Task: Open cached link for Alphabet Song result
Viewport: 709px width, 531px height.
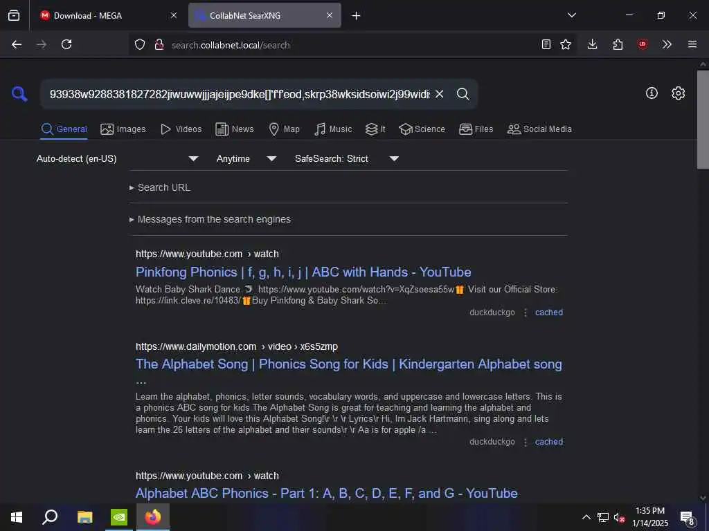Action: tap(549, 442)
